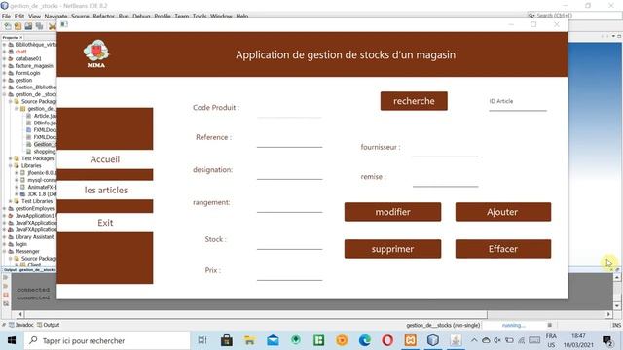This screenshot has width=623, height=350.
Task: Click the New File icon in NetBeans toolbar
Action: pos(8,26)
